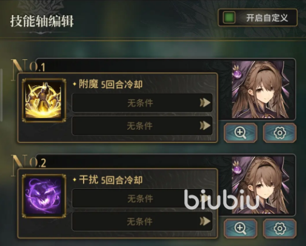Select the character portrait in slot No.2
Screen dimensions: 306x246
pos(261,185)
